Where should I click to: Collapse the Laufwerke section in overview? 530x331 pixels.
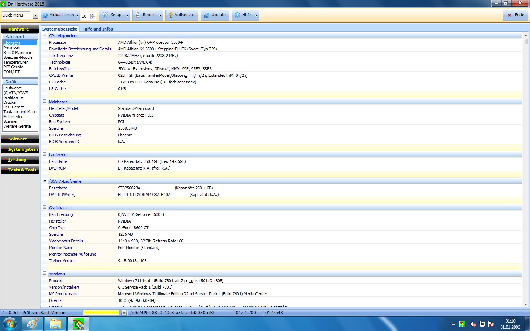pos(45,154)
